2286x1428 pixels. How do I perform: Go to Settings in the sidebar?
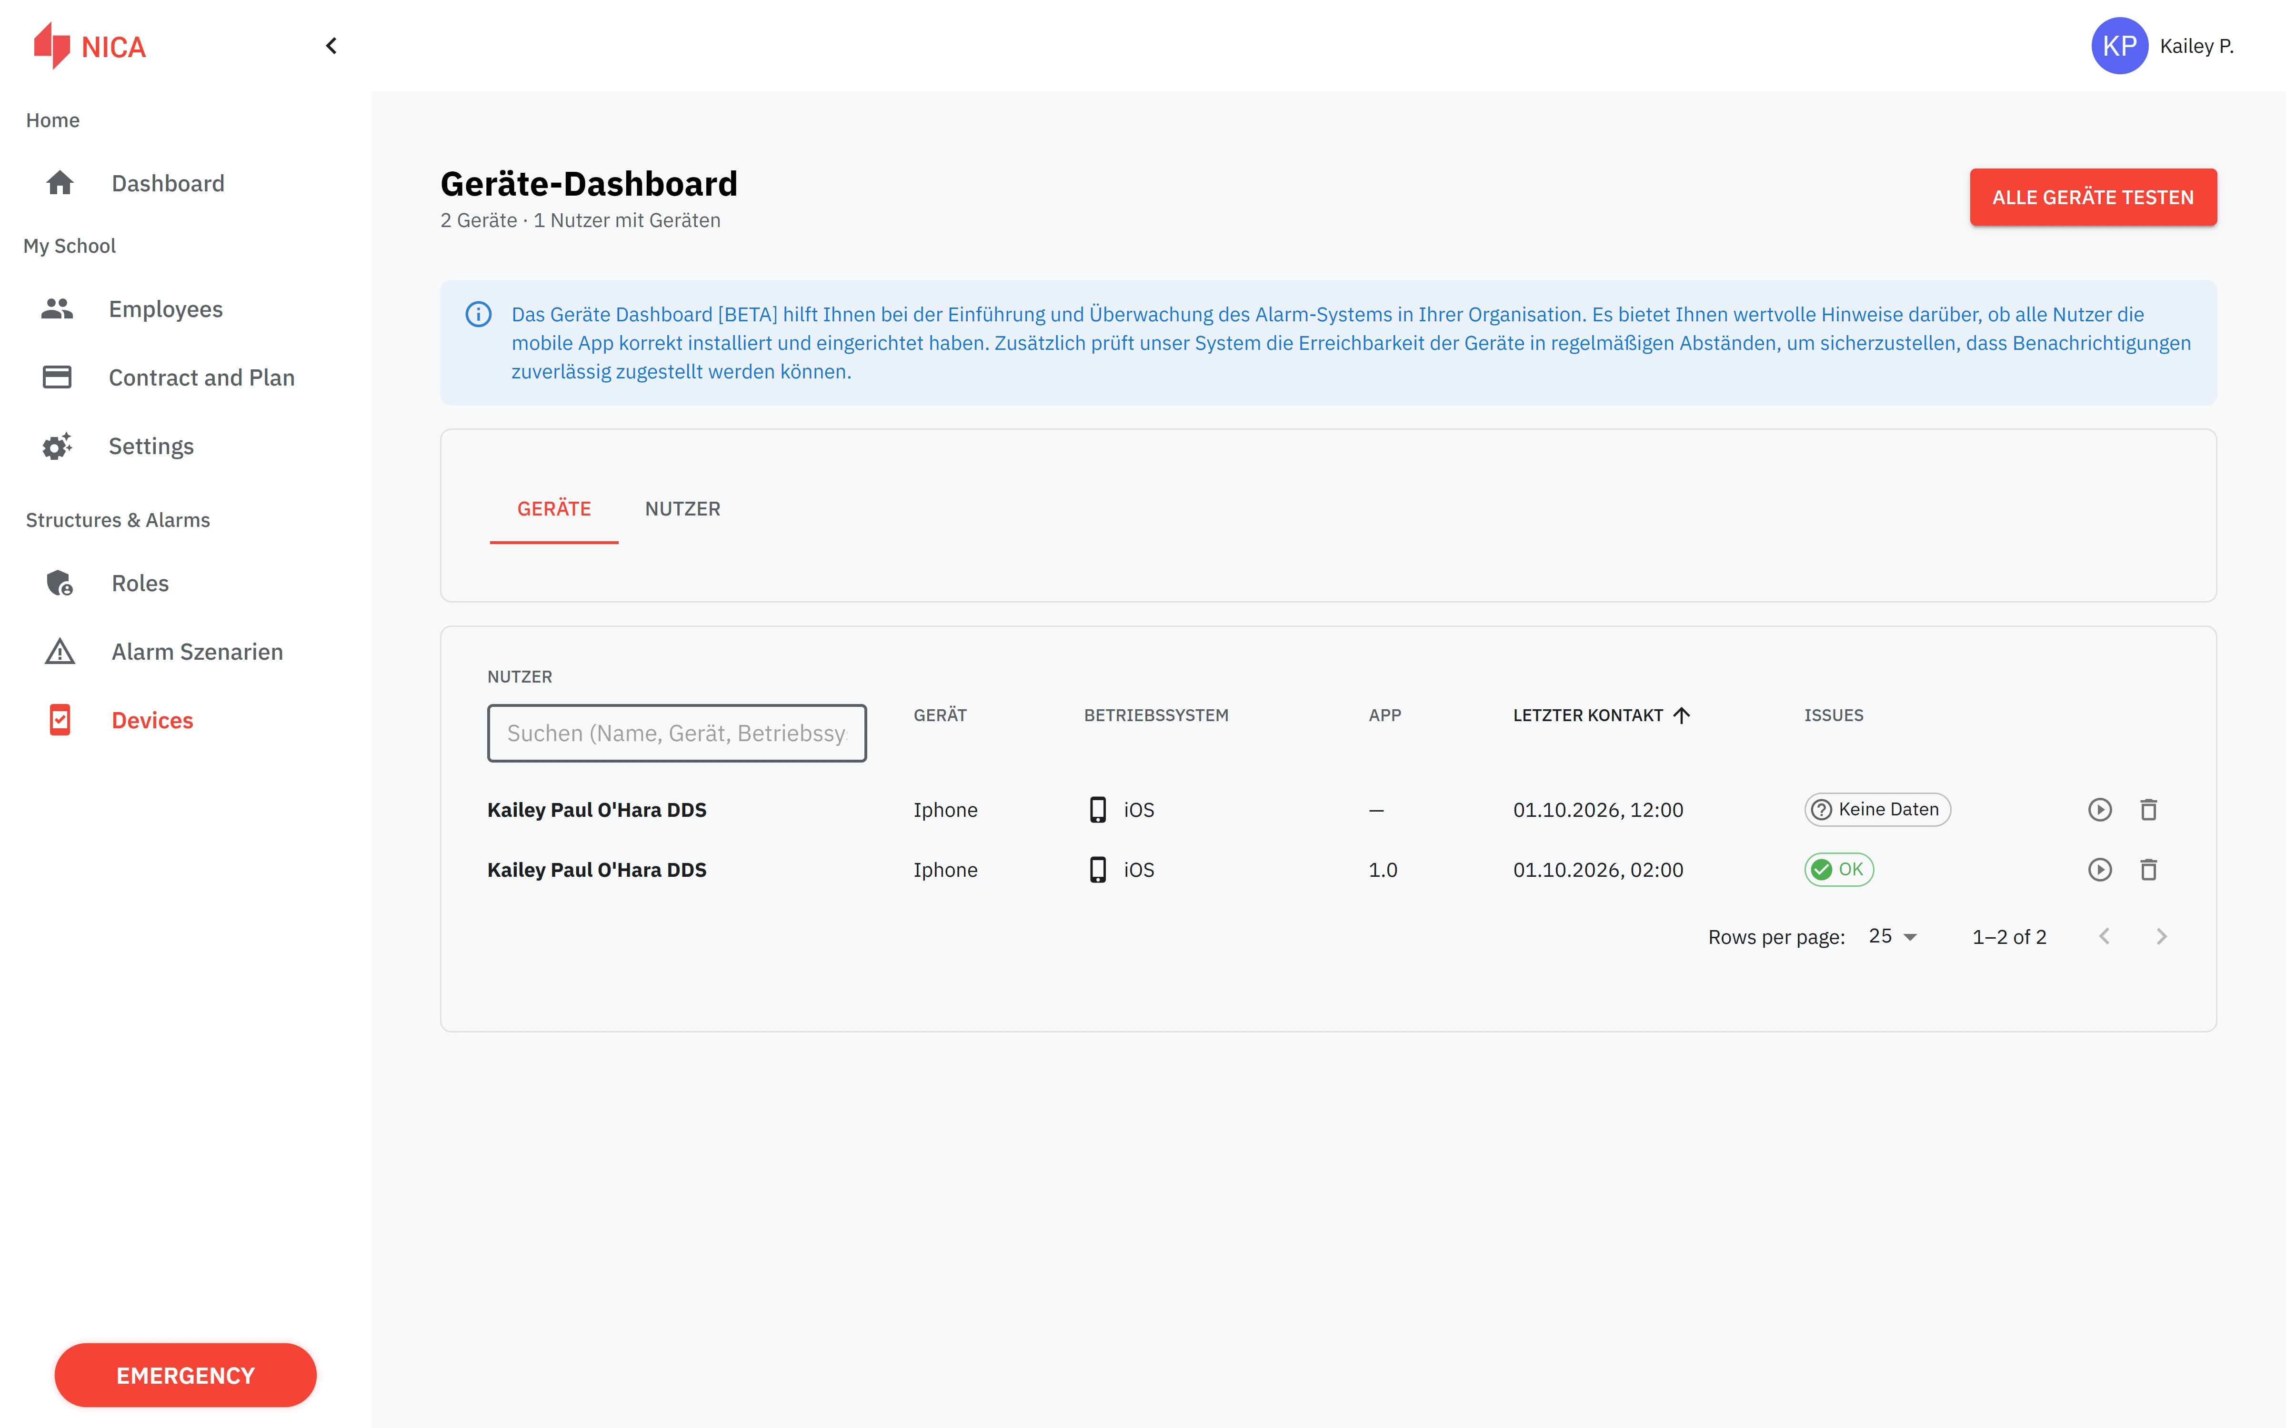click(151, 446)
